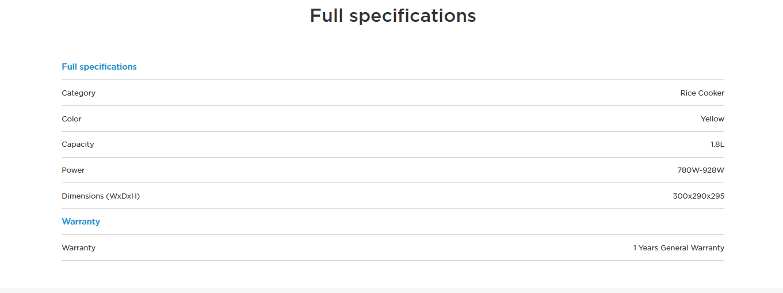Select the 780W-928W power value

coord(701,170)
